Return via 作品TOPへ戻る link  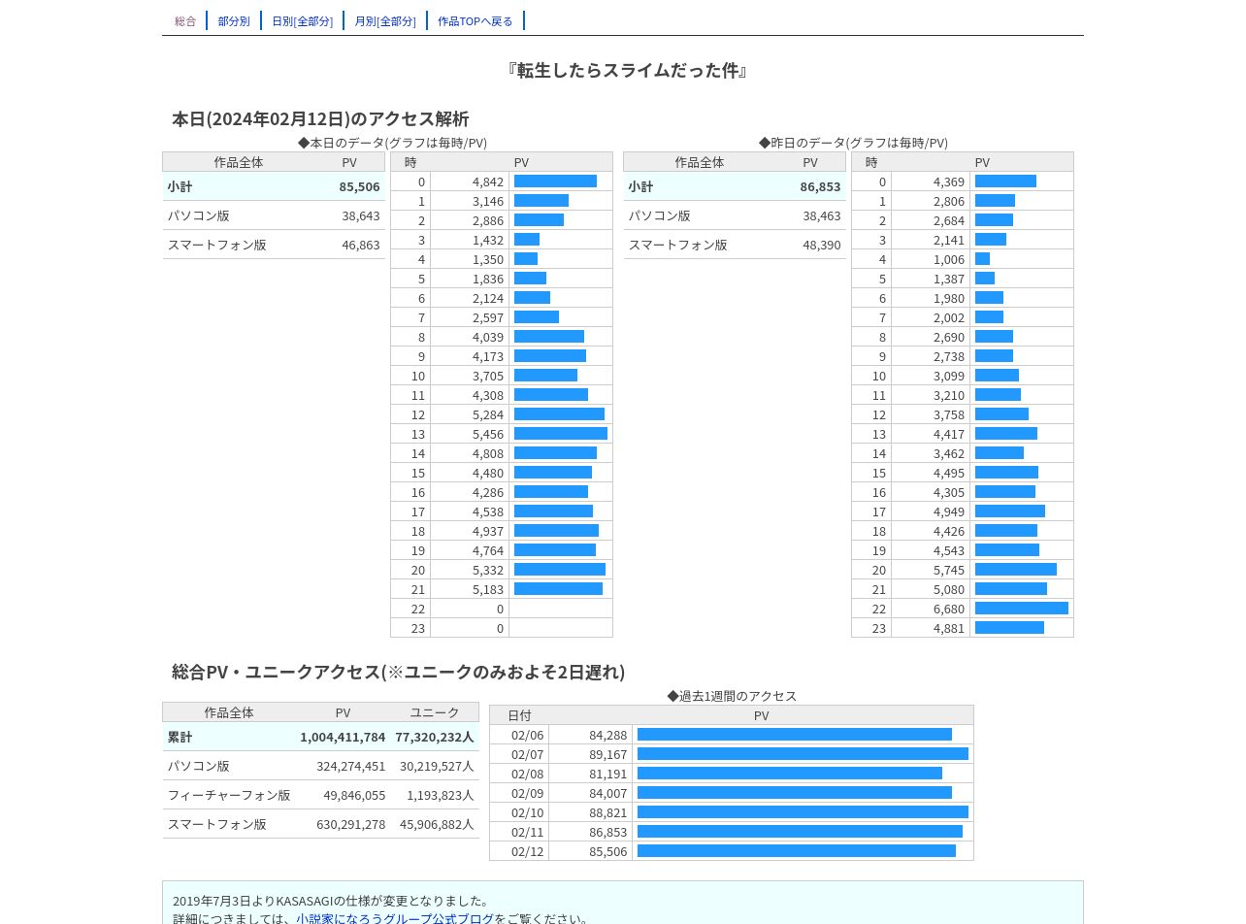[475, 20]
